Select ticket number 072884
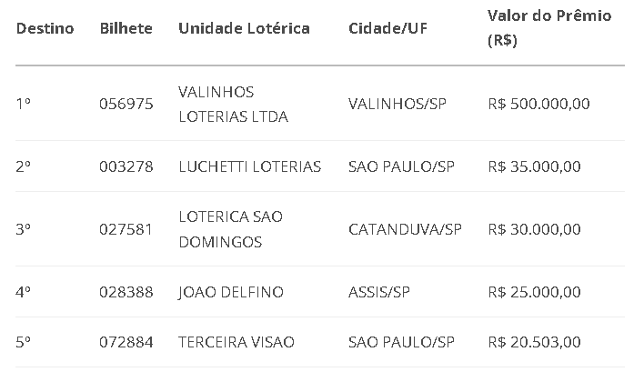Screen dimensions: 644x392 (x=126, y=342)
